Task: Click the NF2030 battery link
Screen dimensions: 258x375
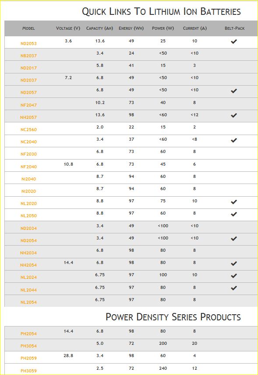Action: point(28,154)
